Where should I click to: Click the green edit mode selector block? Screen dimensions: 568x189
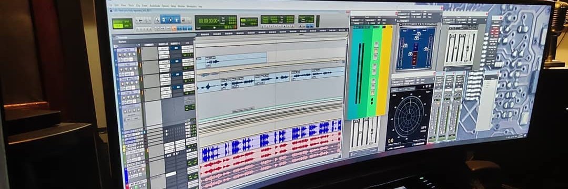pos(123,24)
